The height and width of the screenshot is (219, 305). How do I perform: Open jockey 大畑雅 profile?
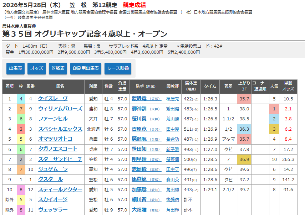[x=147, y=210]
